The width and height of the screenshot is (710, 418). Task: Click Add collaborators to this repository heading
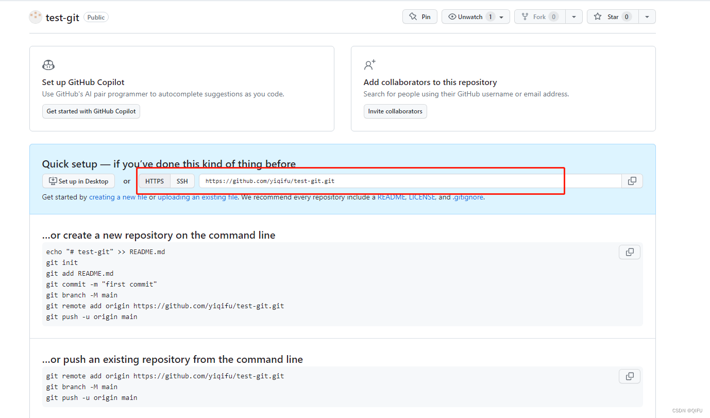[430, 82]
